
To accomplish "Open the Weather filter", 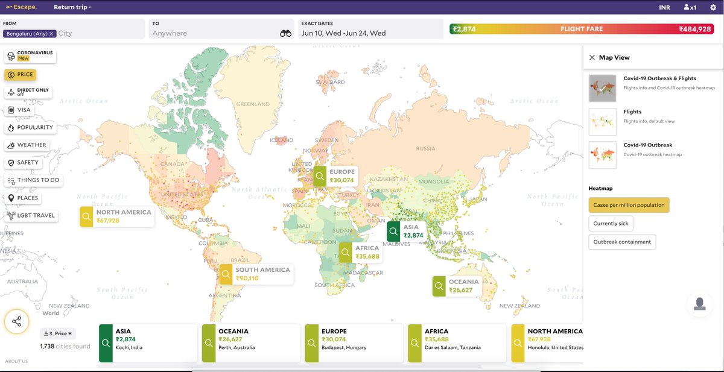I will click(27, 145).
